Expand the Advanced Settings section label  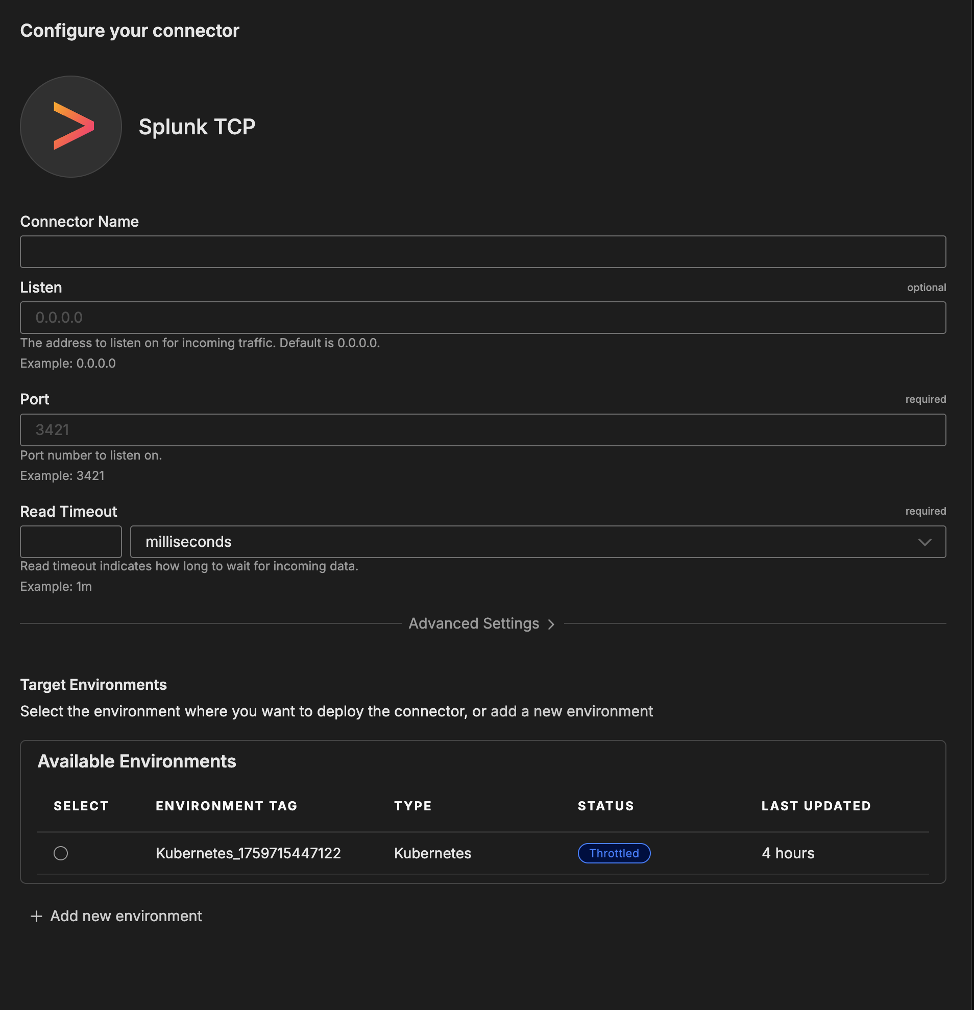[473, 623]
